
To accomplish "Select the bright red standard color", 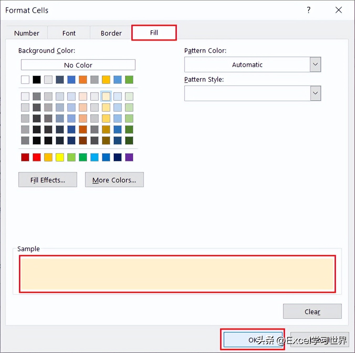I will 37,157.
